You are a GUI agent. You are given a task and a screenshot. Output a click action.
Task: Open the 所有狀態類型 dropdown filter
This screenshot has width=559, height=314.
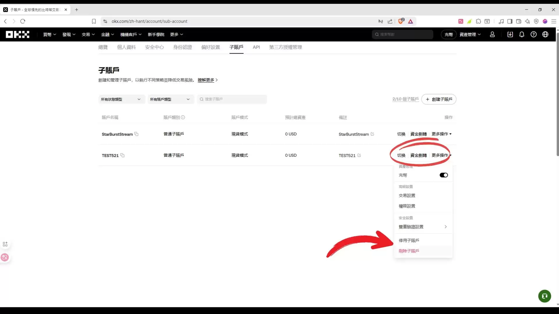tap(121, 99)
